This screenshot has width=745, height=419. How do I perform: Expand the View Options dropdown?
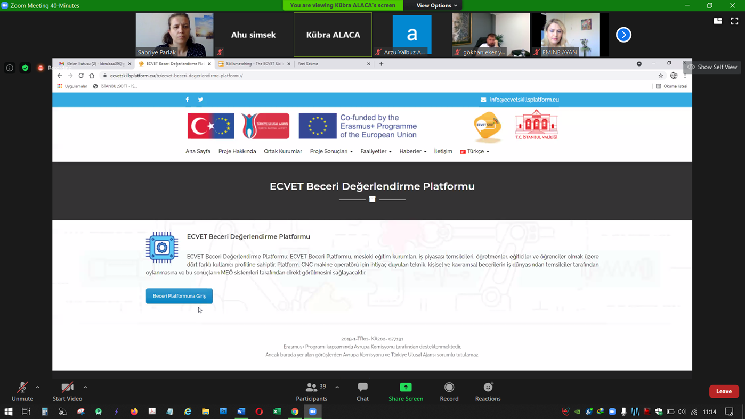436,5
